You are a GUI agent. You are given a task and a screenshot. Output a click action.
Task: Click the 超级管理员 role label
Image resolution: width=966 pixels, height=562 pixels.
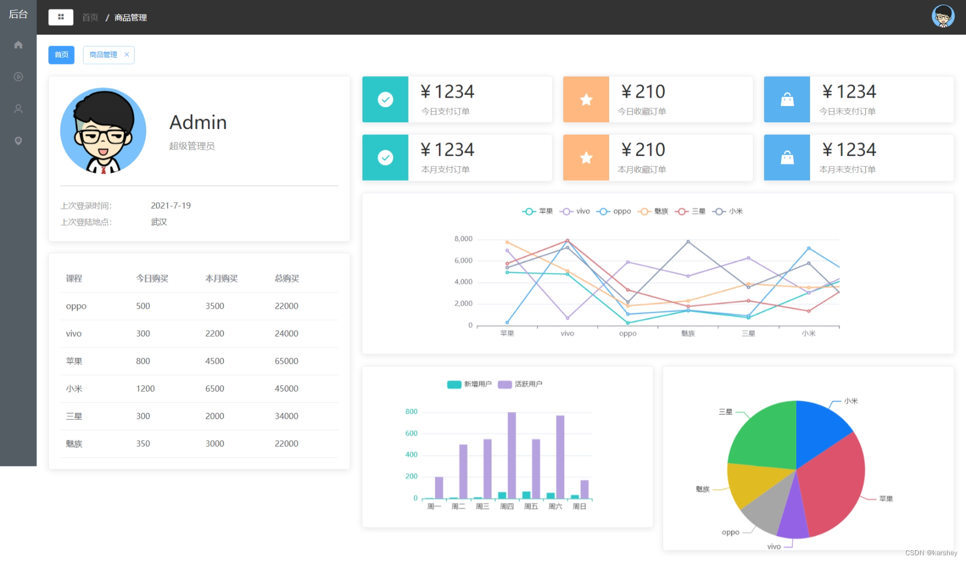pyautogui.click(x=192, y=146)
